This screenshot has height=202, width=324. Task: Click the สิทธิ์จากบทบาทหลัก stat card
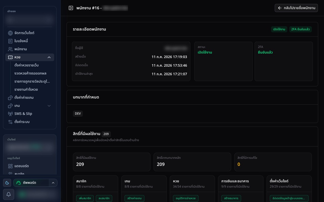(x=192, y=162)
